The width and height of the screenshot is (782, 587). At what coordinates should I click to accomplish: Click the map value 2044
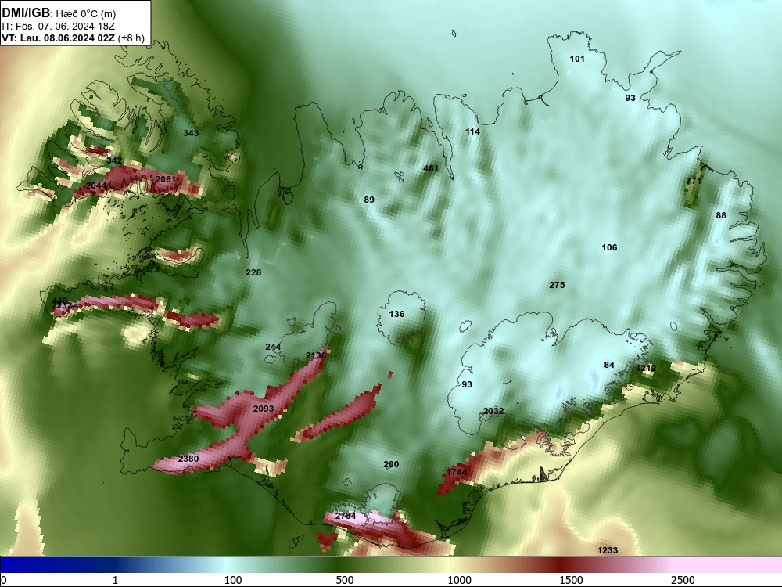pyautogui.click(x=96, y=185)
